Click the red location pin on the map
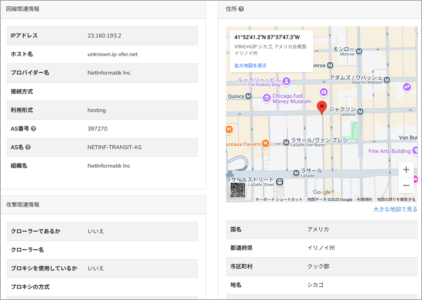This screenshot has width=422, height=300. pyautogui.click(x=322, y=108)
